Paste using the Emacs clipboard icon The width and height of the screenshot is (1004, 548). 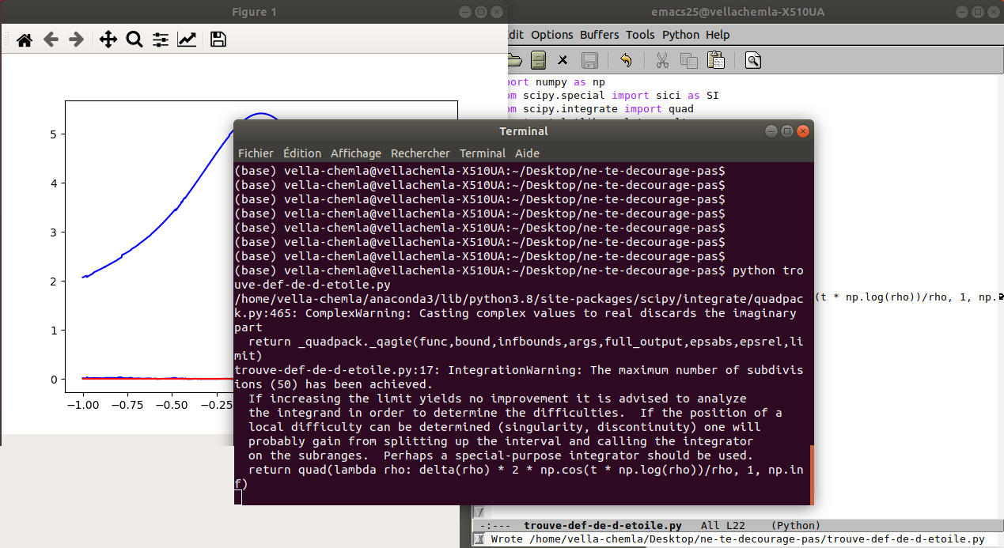pos(716,60)
